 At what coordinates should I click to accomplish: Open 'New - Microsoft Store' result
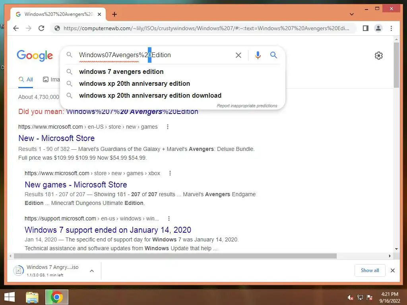tap(56, 138)
